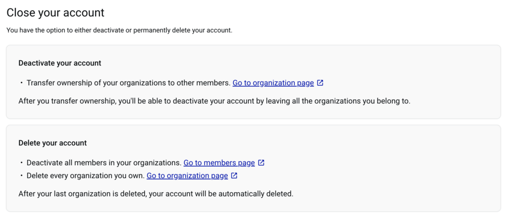Click the Delete every organization you own text
The image size is (507, 218).
point(85,176)
